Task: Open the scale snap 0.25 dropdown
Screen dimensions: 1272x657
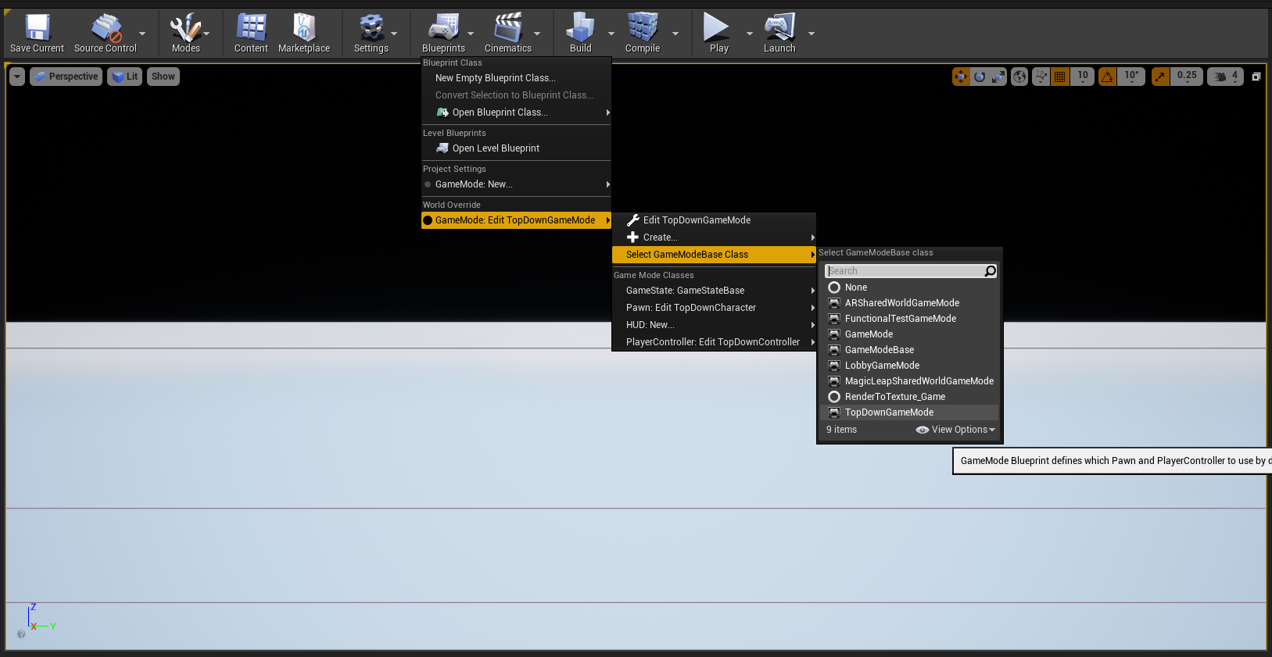Action: coord(1187,77)
